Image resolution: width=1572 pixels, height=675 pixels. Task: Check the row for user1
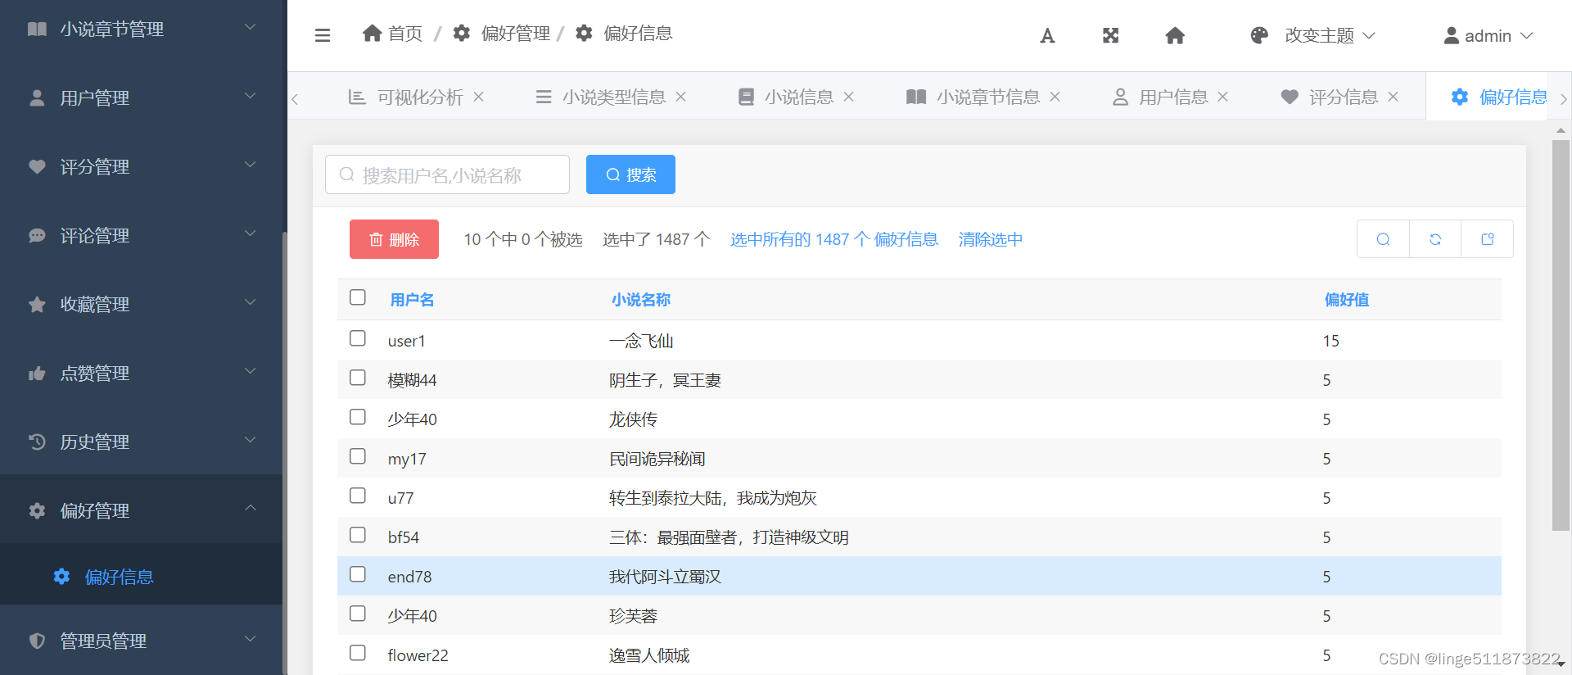pyautogui.click(x=358, y=338)
